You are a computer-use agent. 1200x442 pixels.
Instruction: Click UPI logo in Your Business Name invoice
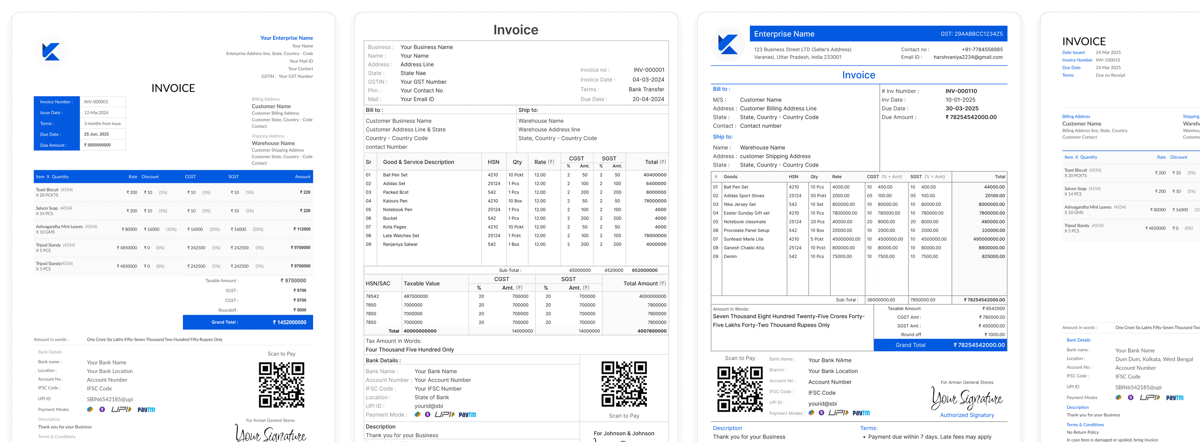444,414
